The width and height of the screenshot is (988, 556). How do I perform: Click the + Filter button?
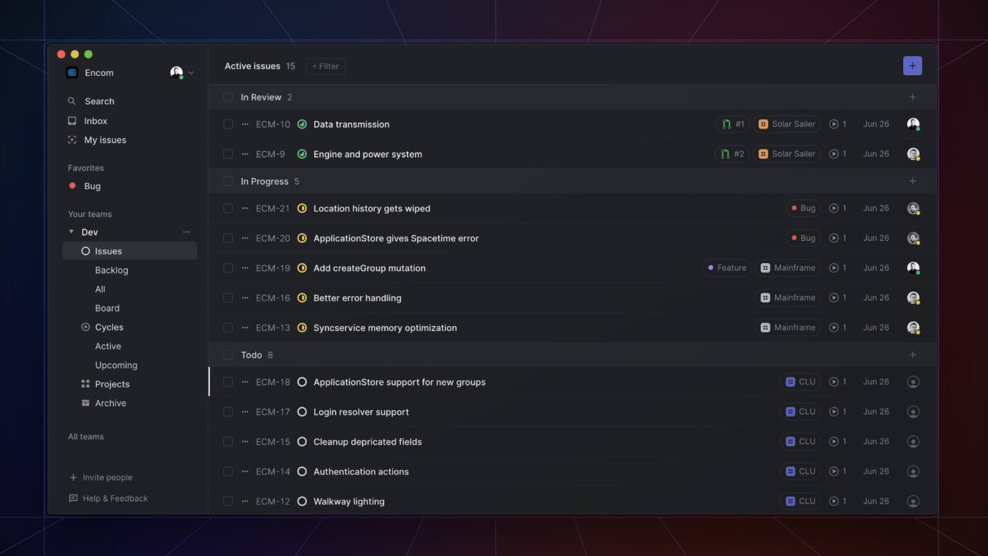[325, 67]
